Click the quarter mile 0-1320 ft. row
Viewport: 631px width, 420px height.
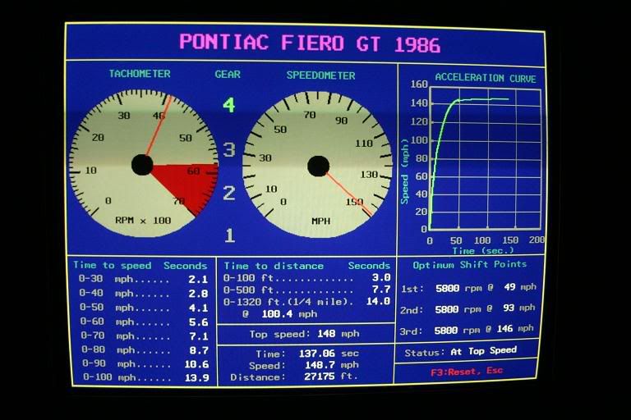[306, 301]
